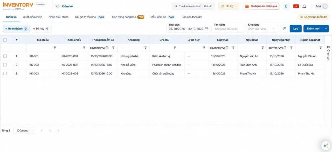Click Phát hiện chênh lệch tồn note
Viewport: 332px width, 152px height.
tap(167, 65)
